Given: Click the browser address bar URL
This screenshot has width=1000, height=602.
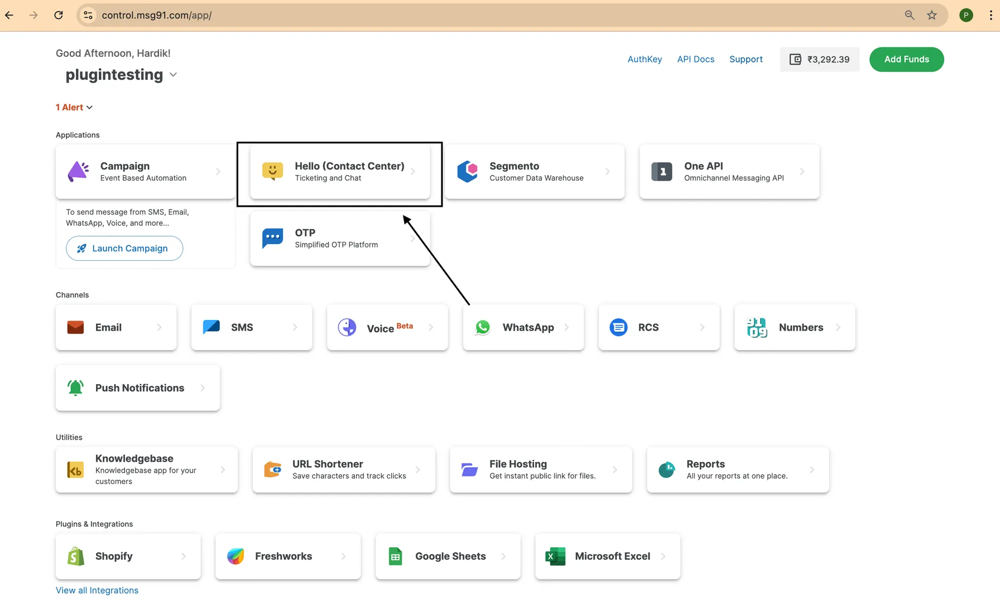Looking at the screenshot, I should tap(157, 15).
